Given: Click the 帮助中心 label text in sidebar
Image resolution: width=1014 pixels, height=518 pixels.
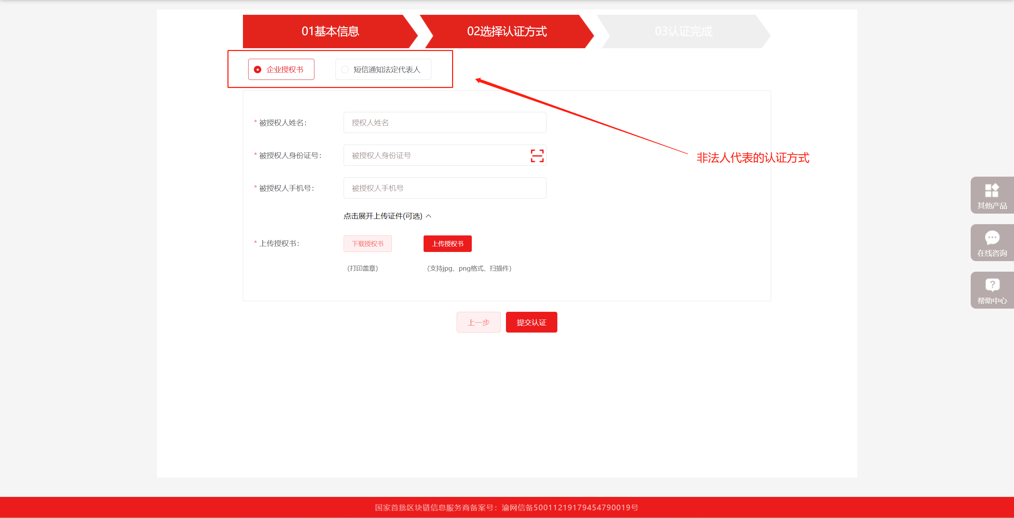Looking at the screenshot, I should [991, 301].
